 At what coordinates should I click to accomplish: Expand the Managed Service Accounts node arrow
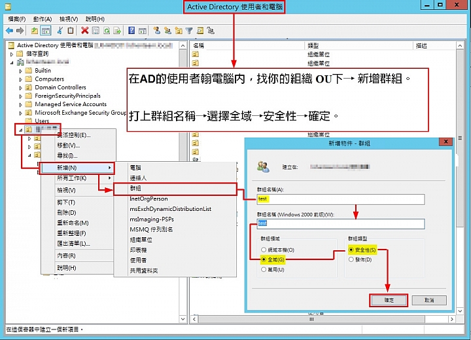pyautogui.click(x=20, y=105)
